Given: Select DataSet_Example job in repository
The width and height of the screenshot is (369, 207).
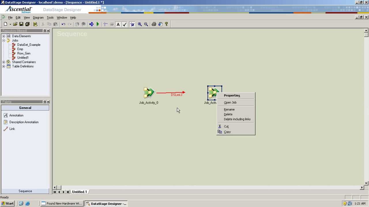Looking at the screenshot, I should [29, 45].
